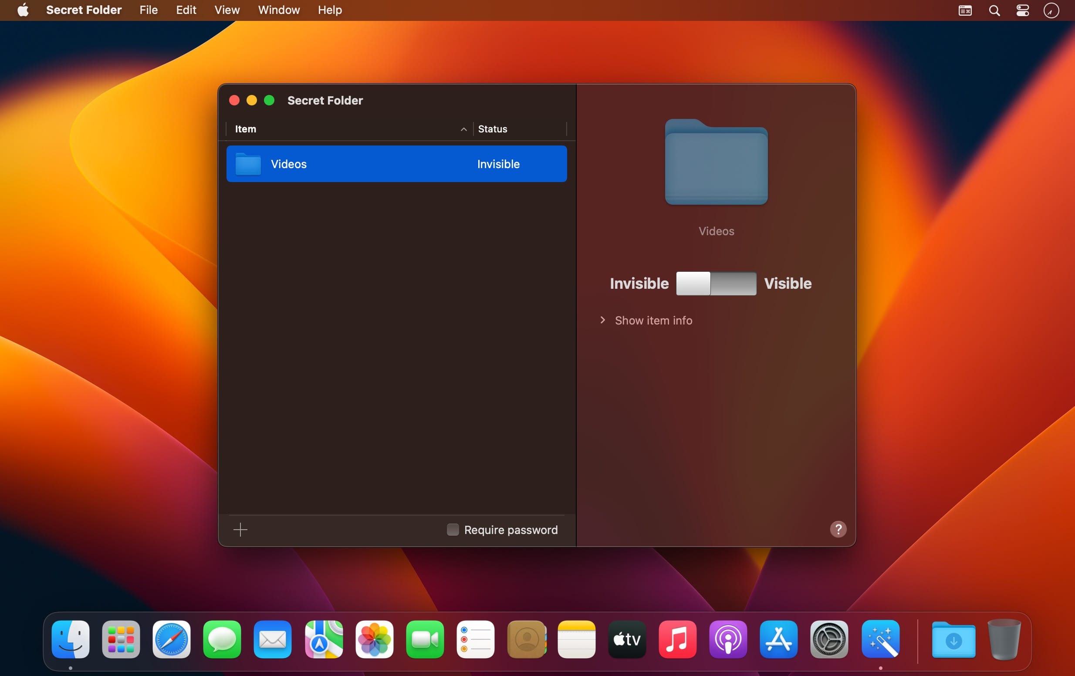Click the plus button to add a folder
Image resolution: width=1075 pixels, height=676 pixels.
click(240, 530)
